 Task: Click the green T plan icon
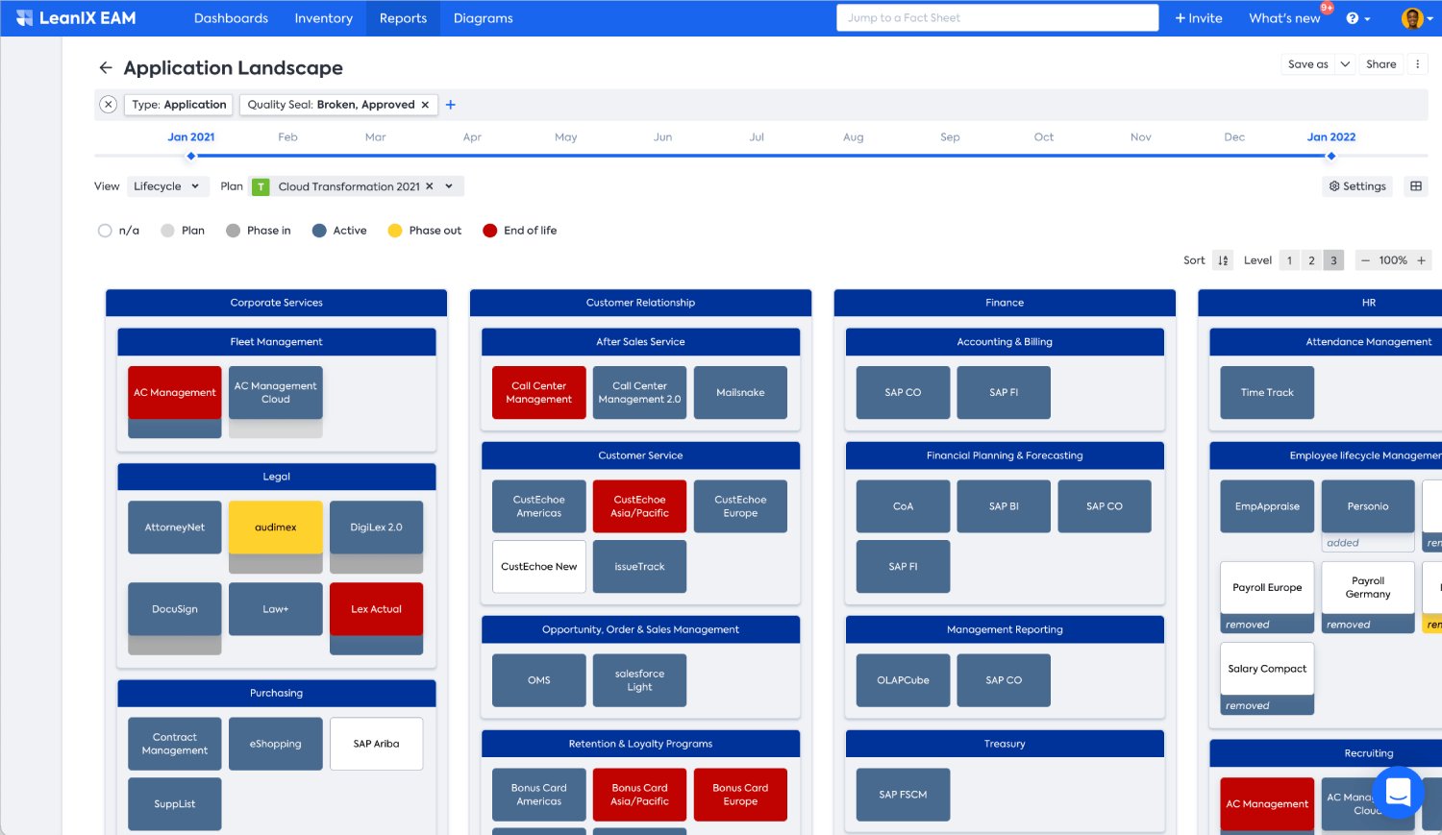click(x=261, y=186)
